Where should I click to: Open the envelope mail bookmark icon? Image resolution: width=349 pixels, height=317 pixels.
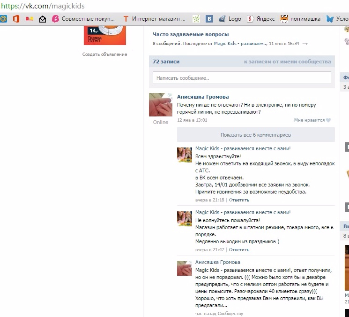[43, 19]
